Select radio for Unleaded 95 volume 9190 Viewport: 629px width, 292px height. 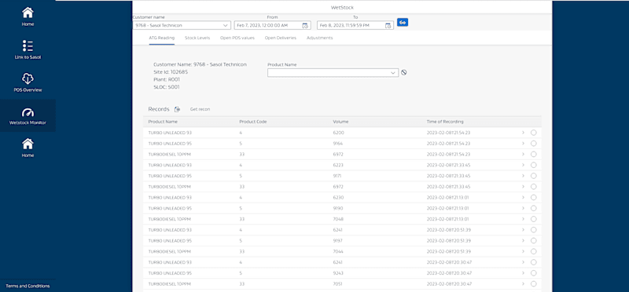(534, 208)
